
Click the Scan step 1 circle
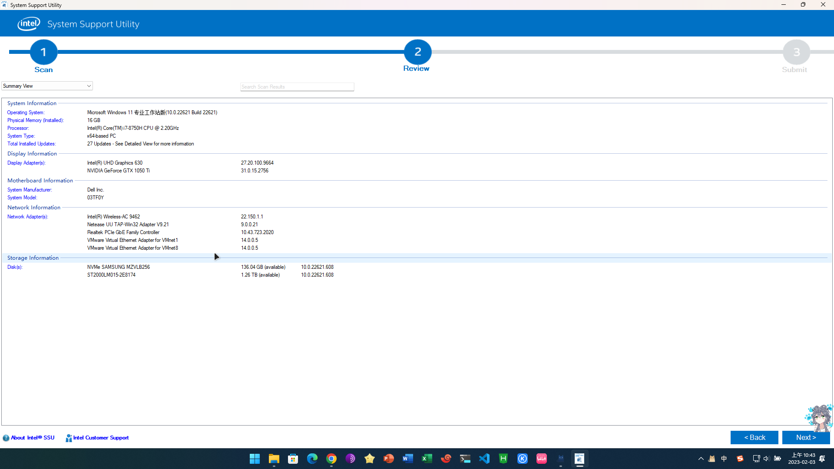(x=43, y=52)
